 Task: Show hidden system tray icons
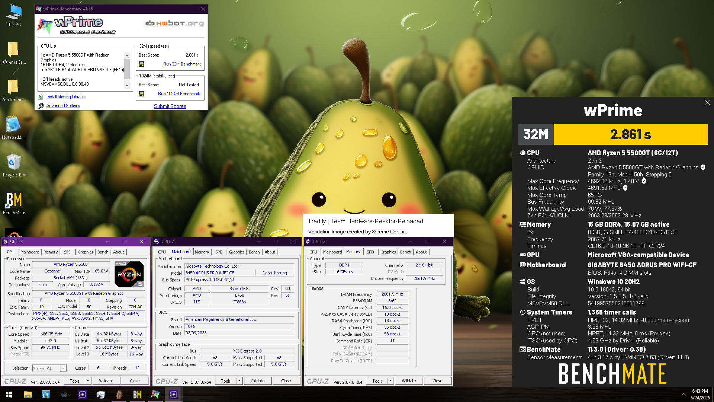(684, 395)
